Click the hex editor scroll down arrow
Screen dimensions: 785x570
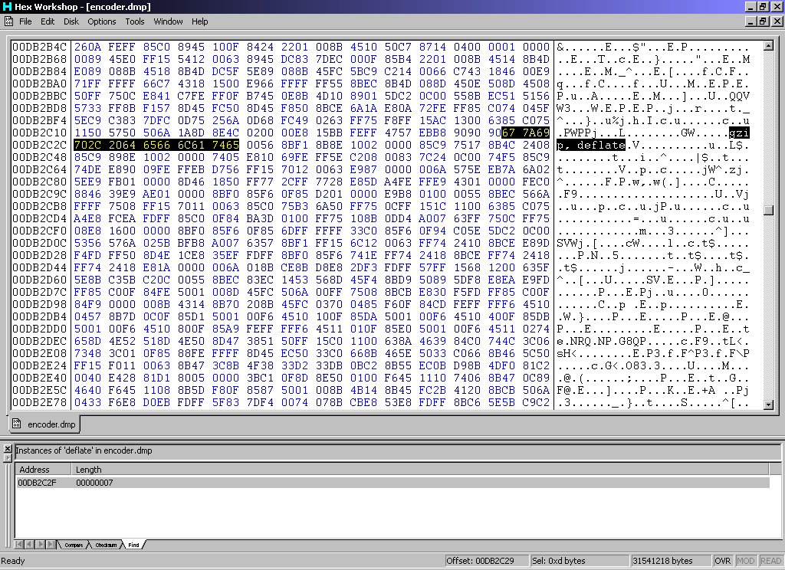point(768,405)
